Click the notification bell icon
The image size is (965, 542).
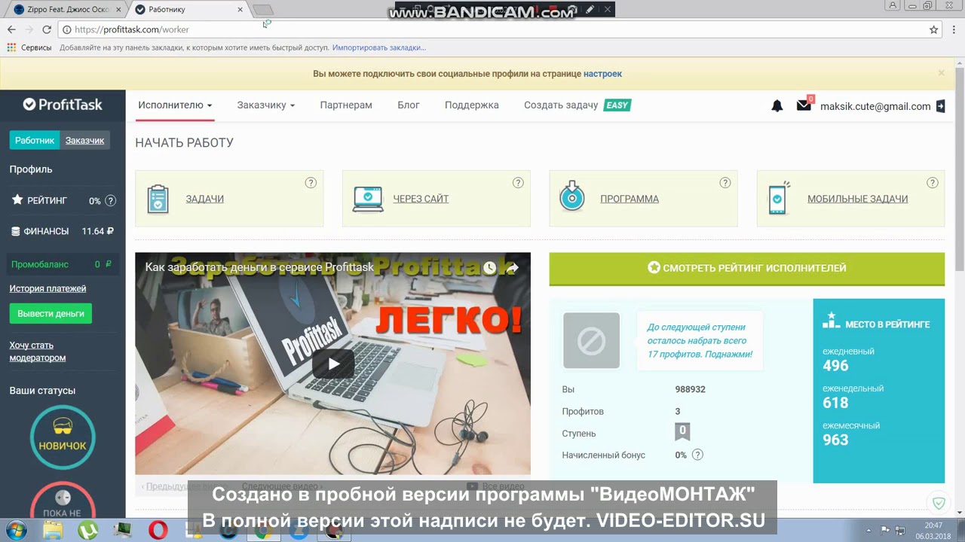[777, 106]
